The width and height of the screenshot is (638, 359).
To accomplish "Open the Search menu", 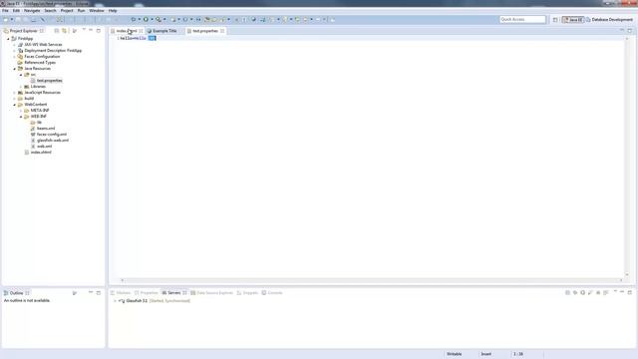I will [50, 11].
